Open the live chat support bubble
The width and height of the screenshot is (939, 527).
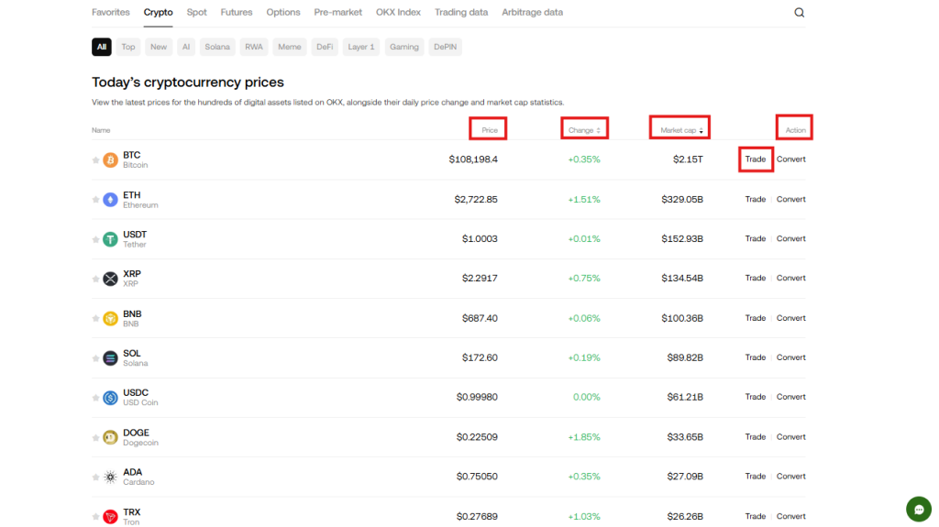pos(919,510)
